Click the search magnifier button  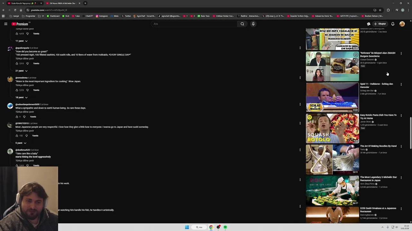point(242,24)
